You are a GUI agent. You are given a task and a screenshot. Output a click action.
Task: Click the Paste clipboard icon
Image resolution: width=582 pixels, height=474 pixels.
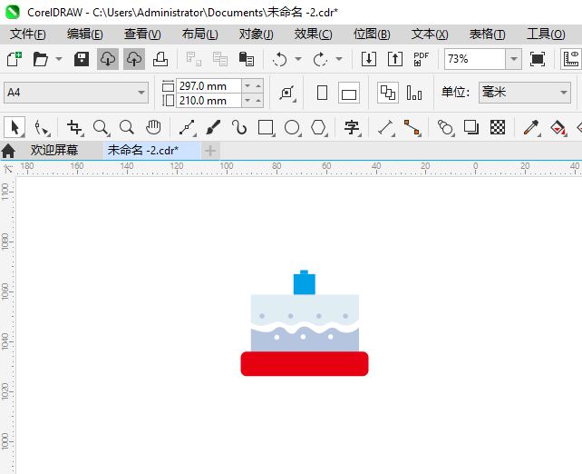coord(246,59)
